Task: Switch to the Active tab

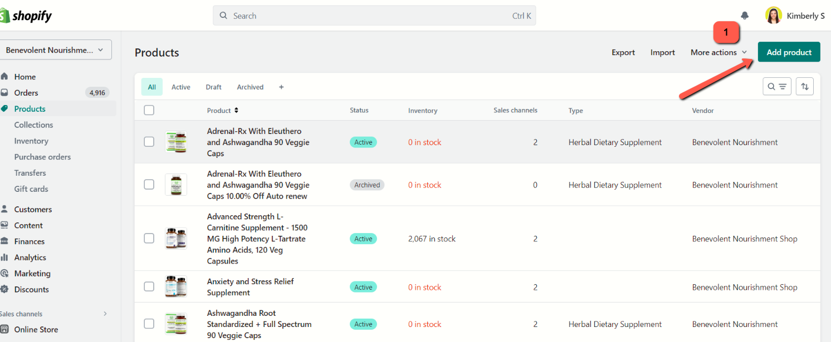Action: (x=181, y=87)
